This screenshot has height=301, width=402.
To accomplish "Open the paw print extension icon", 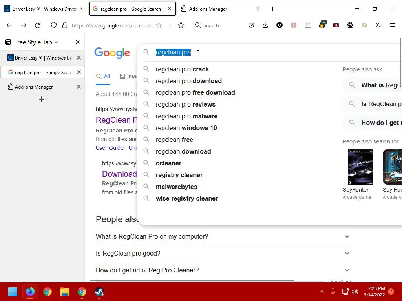I will click(350, 25).
